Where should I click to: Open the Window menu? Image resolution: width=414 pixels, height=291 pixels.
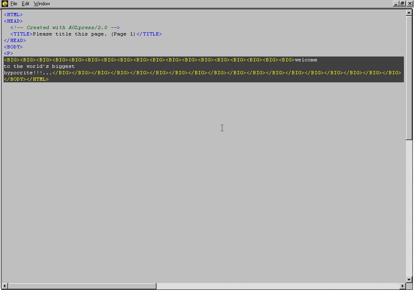42,4
